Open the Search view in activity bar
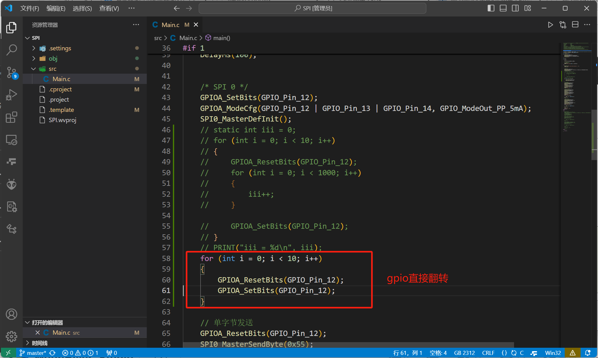The height and width of the screenshot is (358, 598). pos(12,50)
